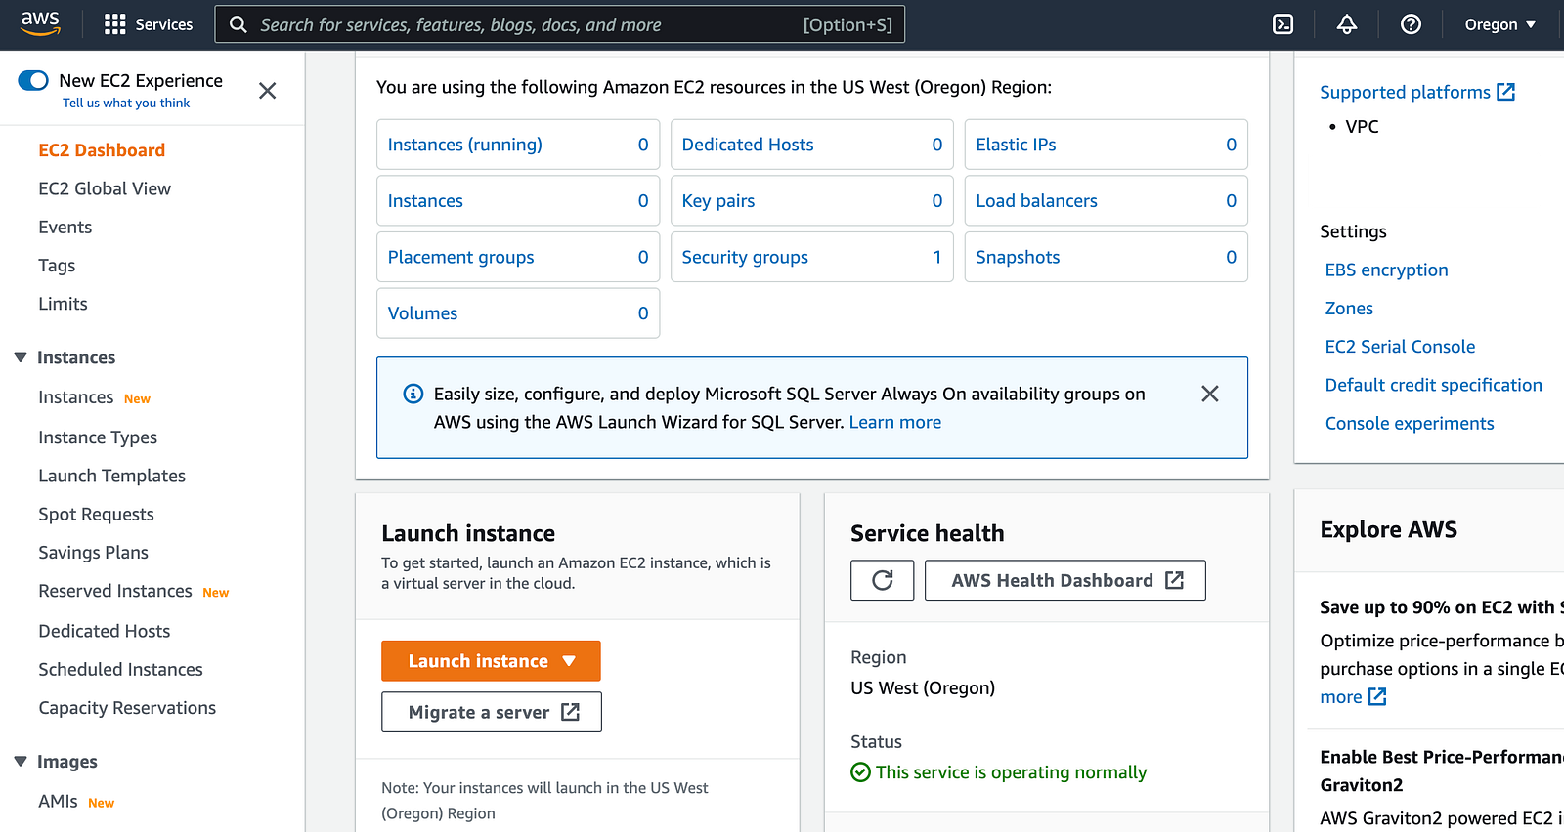Screen dimensions: 1564x832
Task: Open Instances under the Instances section
Action: (76, 397)
